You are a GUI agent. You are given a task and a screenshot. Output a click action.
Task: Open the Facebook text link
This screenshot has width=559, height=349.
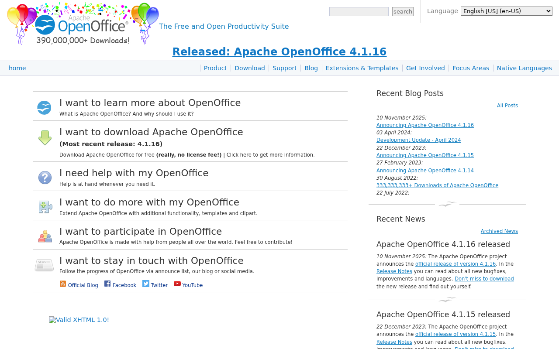[124, 285]
